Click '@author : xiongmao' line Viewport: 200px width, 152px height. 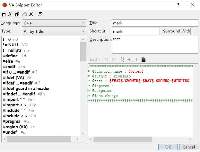[110, 76]
